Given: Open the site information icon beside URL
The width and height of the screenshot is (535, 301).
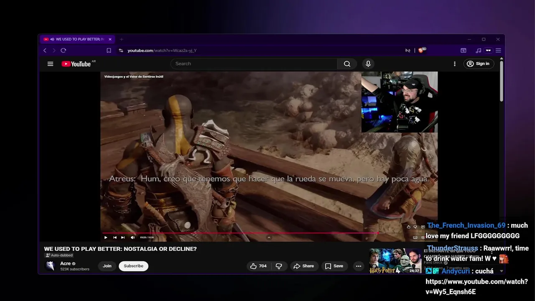Looking at the screenshot, I should pyautogui.click(x=121, y=51).
